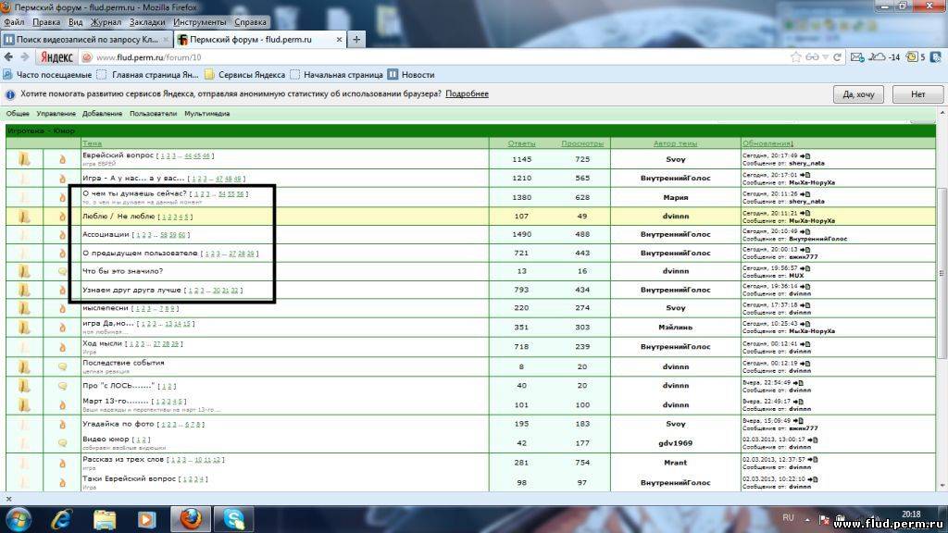Expand Часто посещаемые bookmarks folder
The height and width of the screenshot is (533, 948).
tap(48, 75)
